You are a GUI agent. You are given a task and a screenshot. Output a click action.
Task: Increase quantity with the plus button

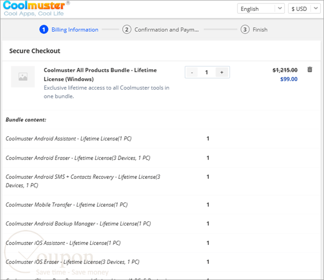[222, 72]
